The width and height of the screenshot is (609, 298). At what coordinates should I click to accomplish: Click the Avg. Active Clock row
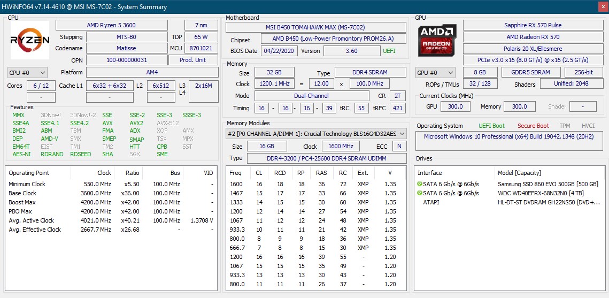111,220
